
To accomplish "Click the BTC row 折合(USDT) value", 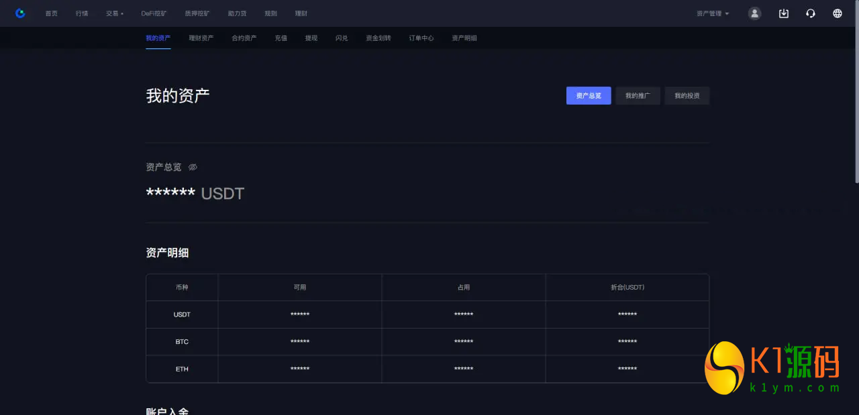I will tap(627, 342).
